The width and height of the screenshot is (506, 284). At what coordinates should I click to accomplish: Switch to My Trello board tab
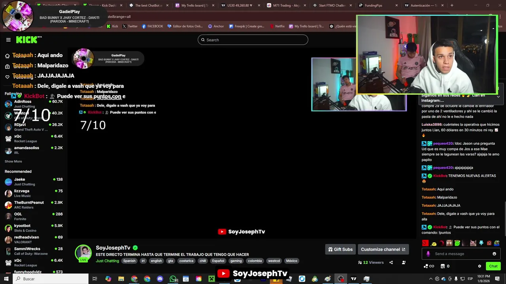pyautogui.click(x=194, y=6)
